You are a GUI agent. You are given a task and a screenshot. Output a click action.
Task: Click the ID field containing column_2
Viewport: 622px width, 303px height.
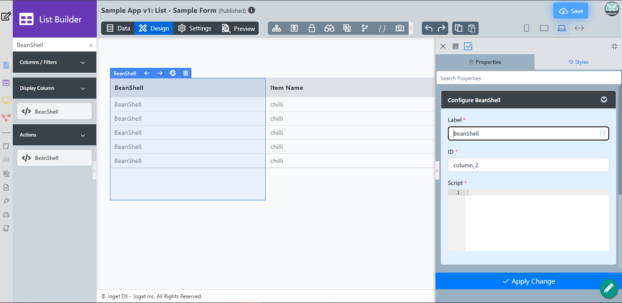pyautogui.click(x=528, y=165)
